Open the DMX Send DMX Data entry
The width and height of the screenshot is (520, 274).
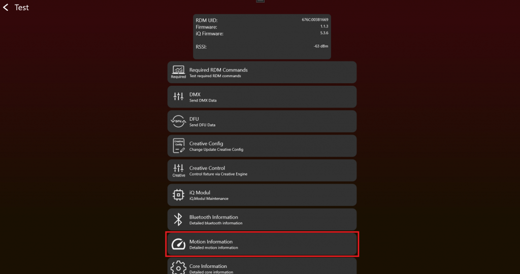(x=262, y=97)
